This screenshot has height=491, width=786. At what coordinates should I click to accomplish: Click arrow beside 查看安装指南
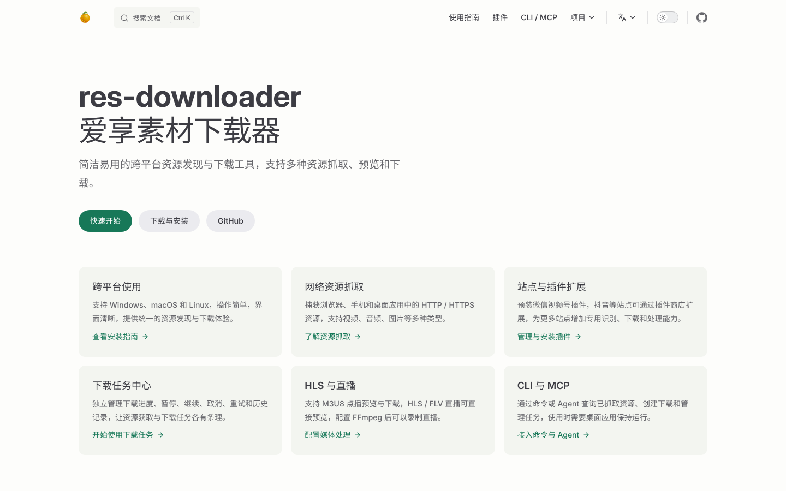(x=145, y=337)
